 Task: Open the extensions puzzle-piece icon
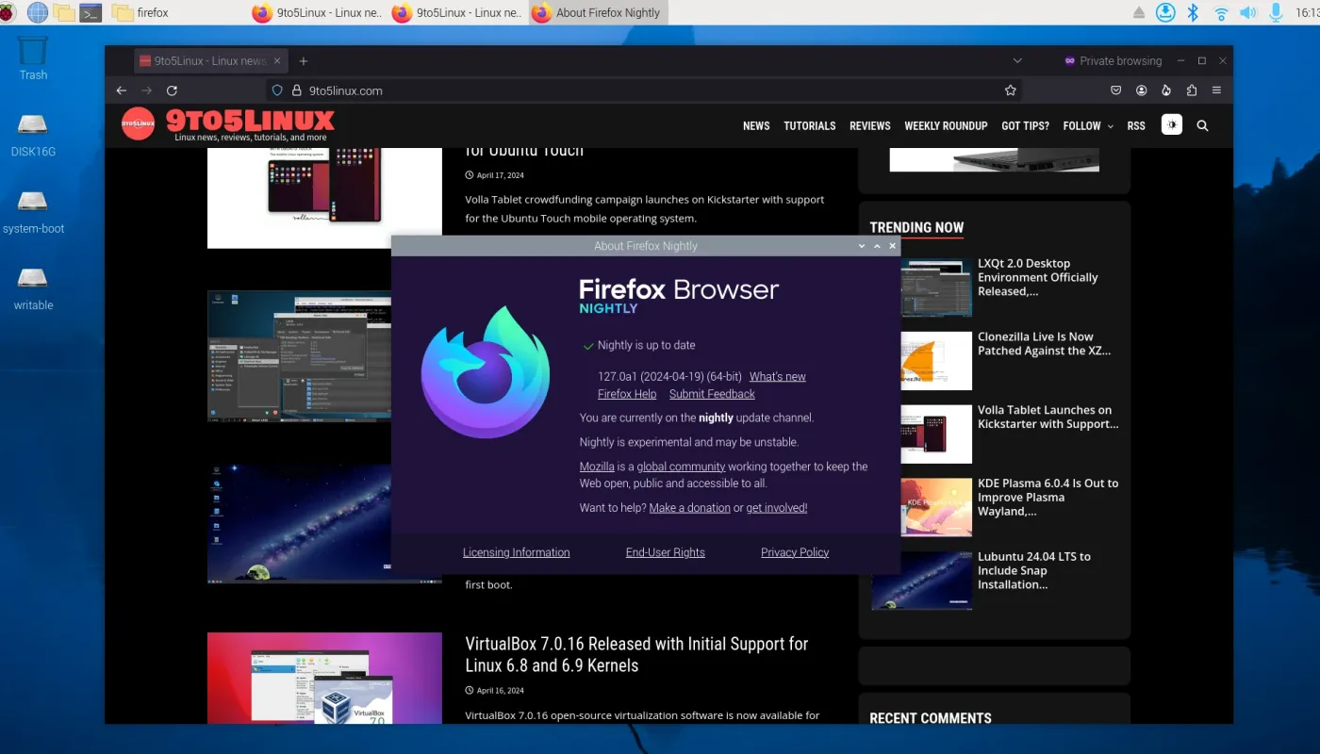(x=1192, y=90)
